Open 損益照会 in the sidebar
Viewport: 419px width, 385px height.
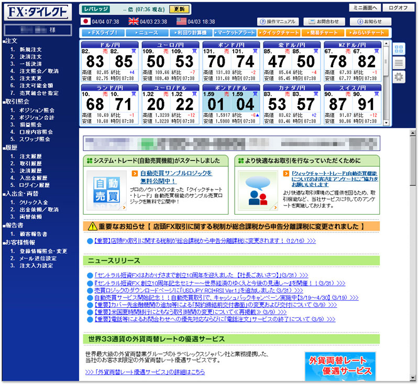click(x=31, y=125)
